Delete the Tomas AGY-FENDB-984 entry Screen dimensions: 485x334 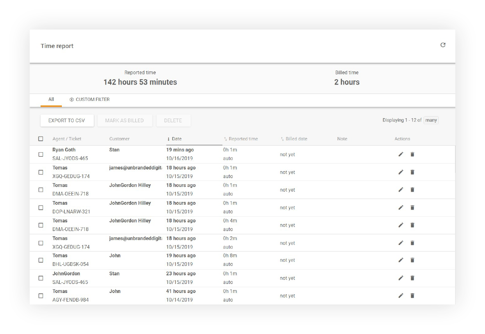[412, 295]
